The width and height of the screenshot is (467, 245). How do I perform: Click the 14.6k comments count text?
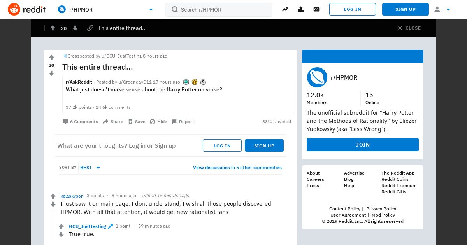pyautogui.click(x=113, y=107)
